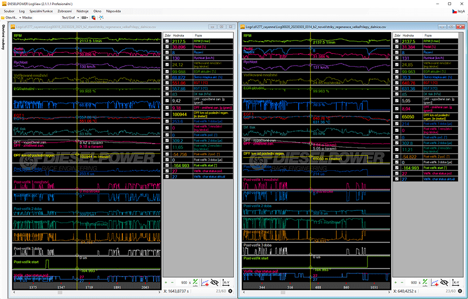This screenshot has width=468, height=299.
Task: Open gear settings icon in left log
Action: (x=230, y=291)
